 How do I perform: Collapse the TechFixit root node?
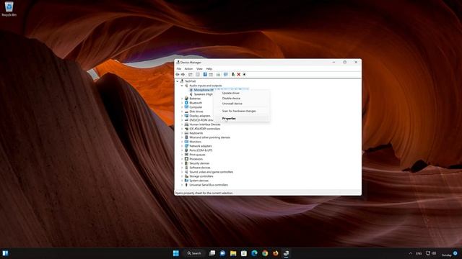[x=178, y=81]
